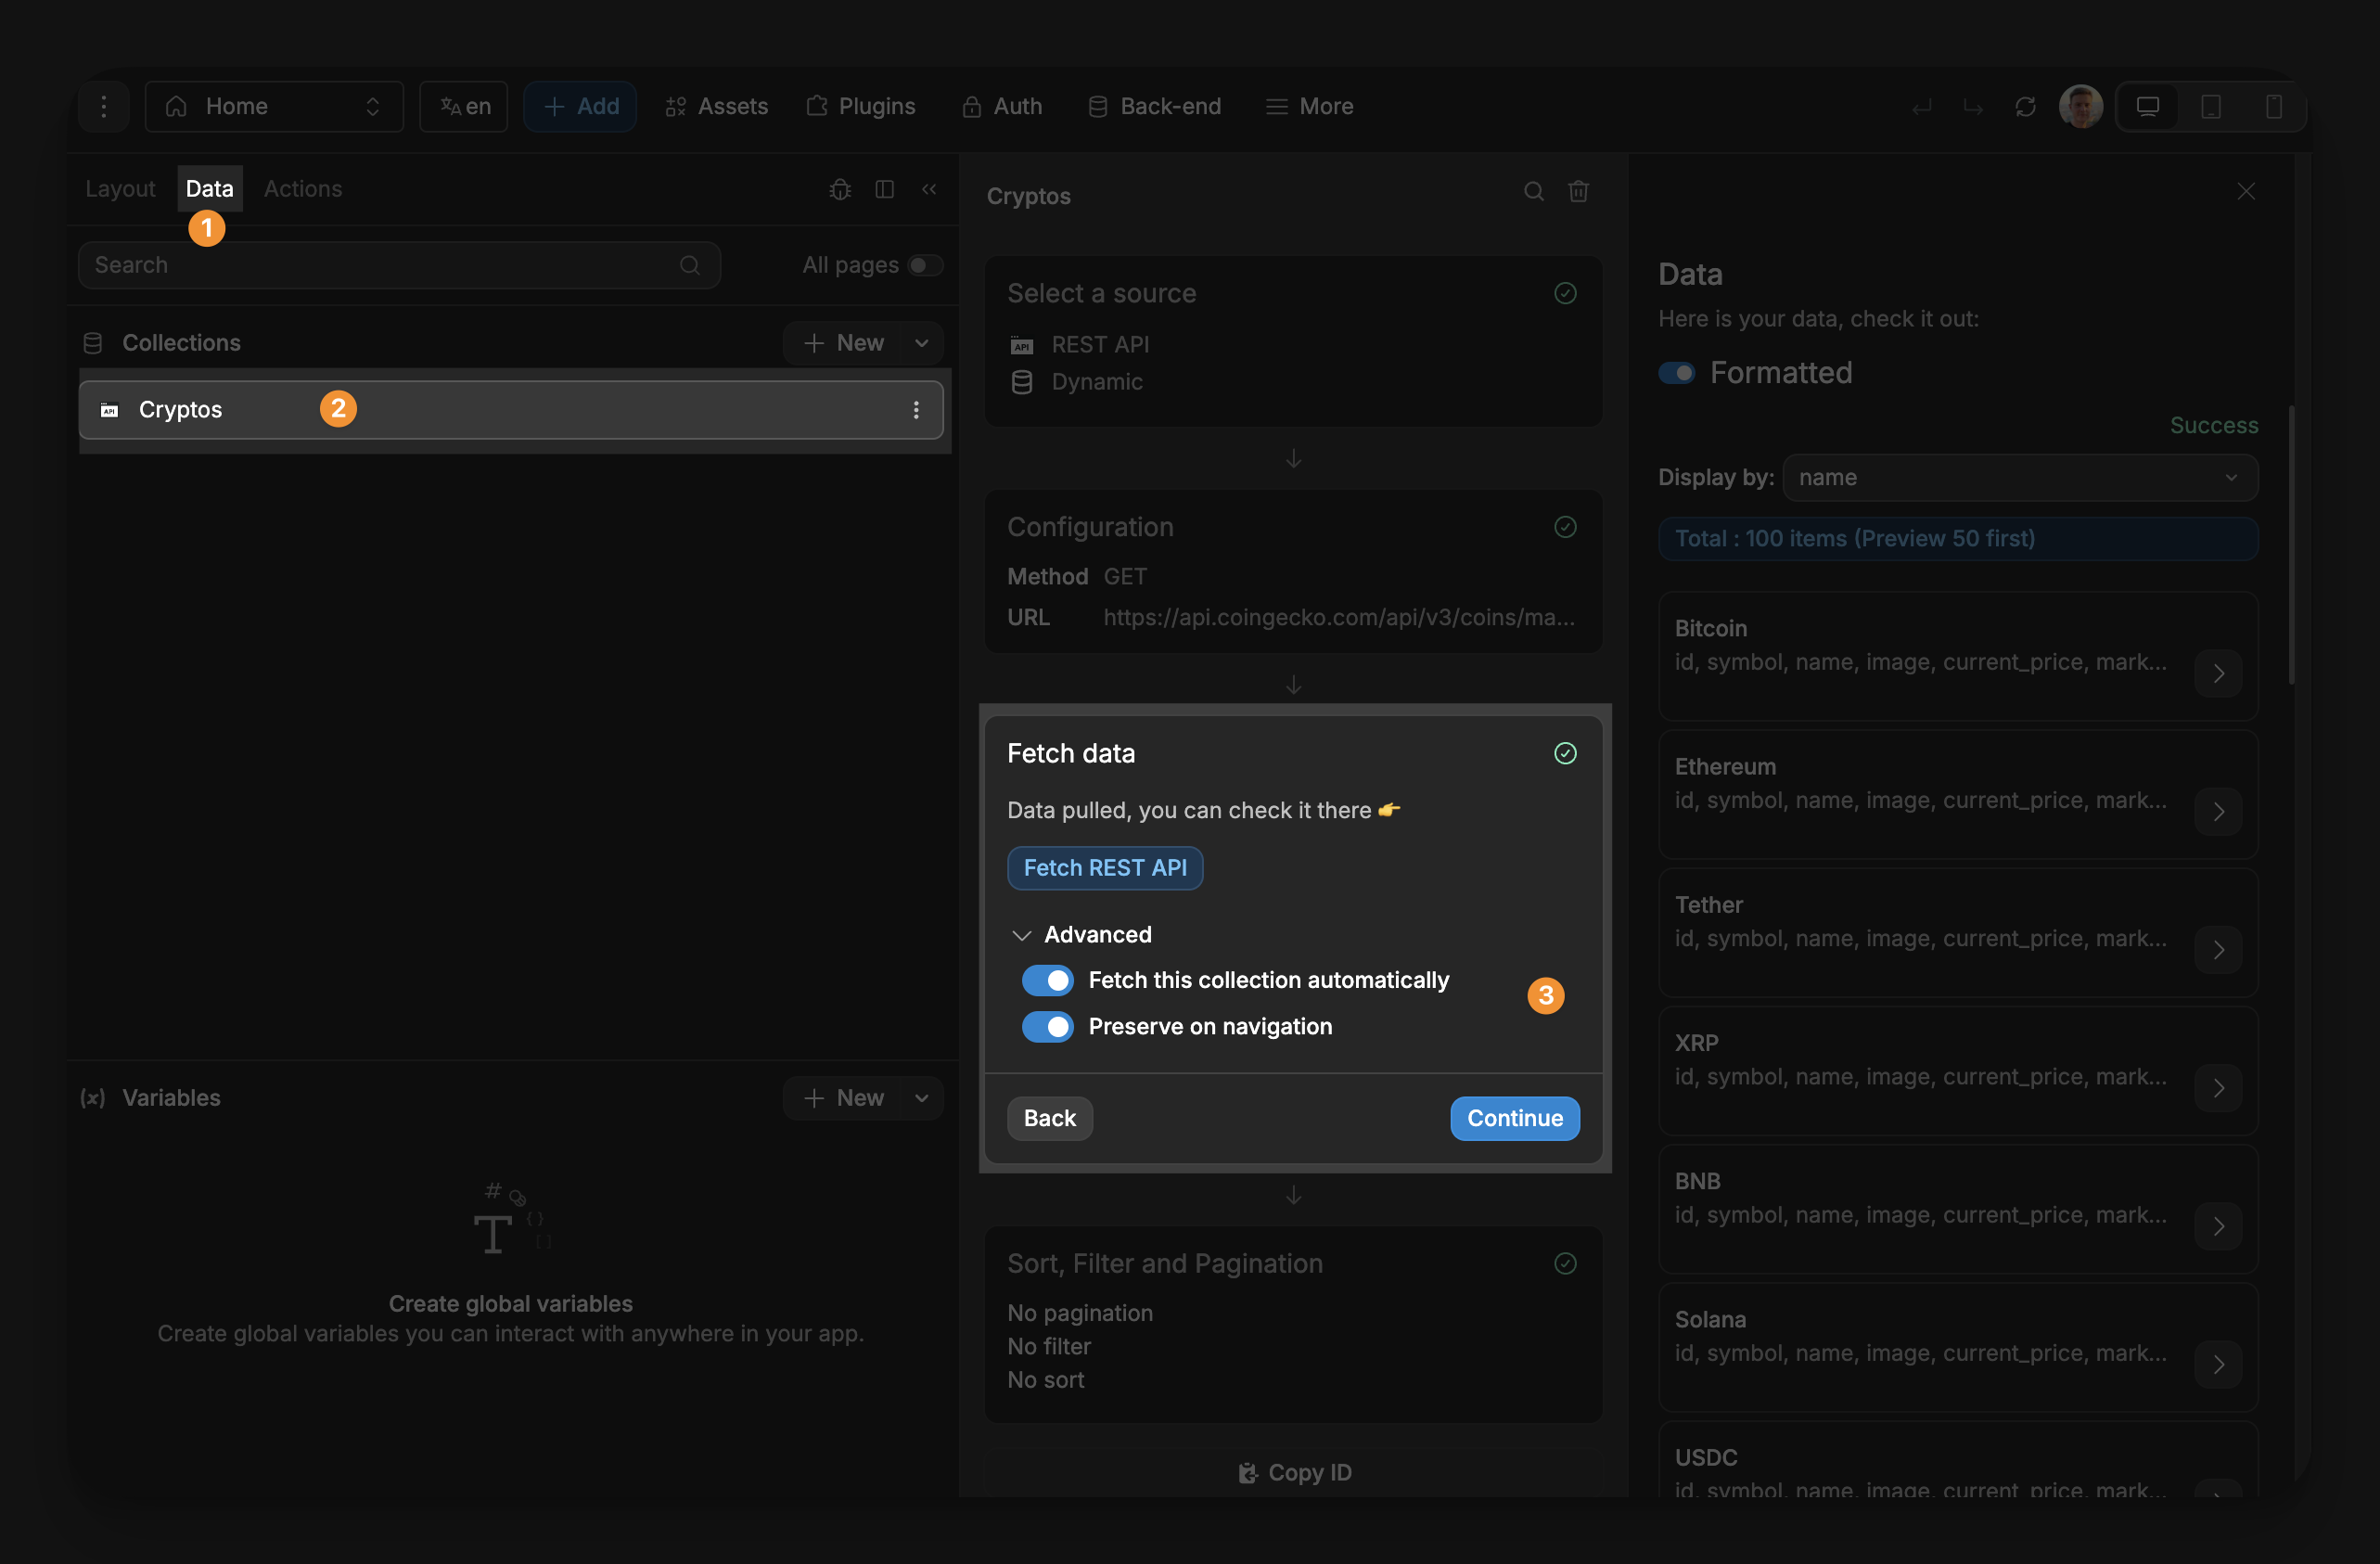The height and width of the screenshot is (1564, 2380).
Task: Click the debug bug icon in the Data panel
Action: (839, 189)
